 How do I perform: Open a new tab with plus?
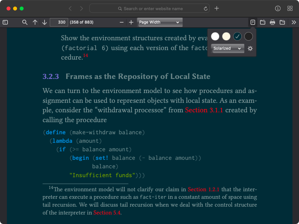click(216, 9)
